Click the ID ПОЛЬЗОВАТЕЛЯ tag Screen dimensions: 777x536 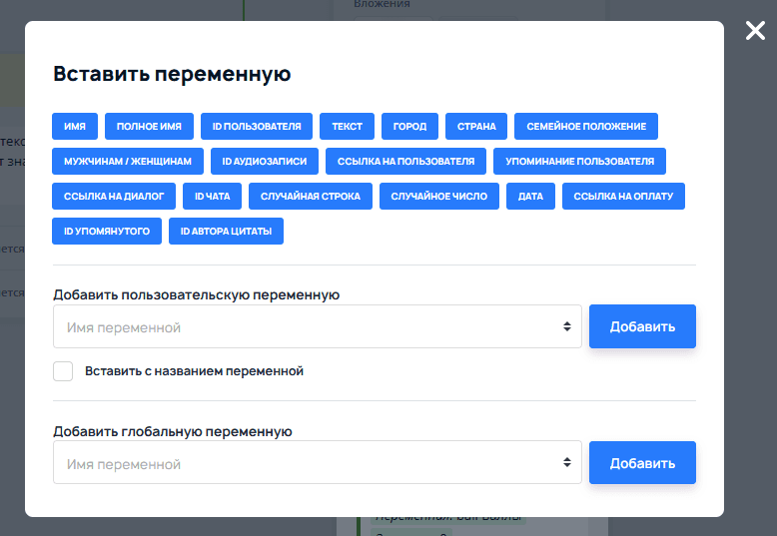(257, 127)
